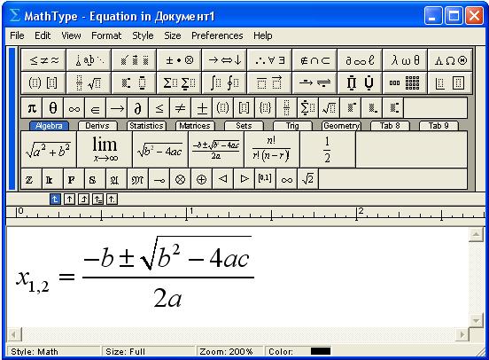The image size is (489, 360).
Task: Insert the plus-minus symbol button
Action: coord(202,108)
